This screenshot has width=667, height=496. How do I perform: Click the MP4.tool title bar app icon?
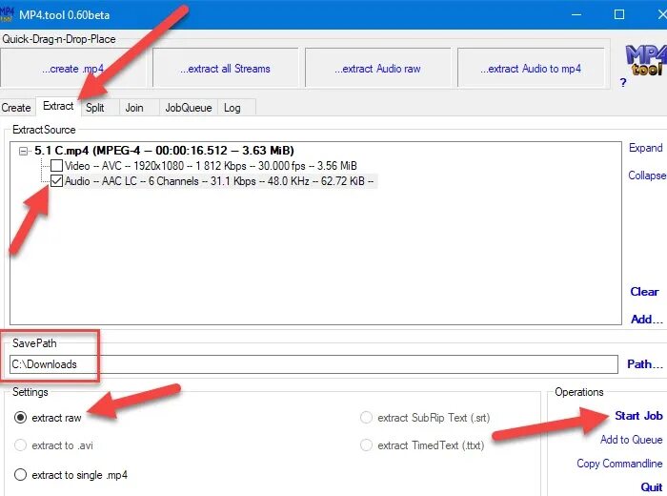[7, 14]
